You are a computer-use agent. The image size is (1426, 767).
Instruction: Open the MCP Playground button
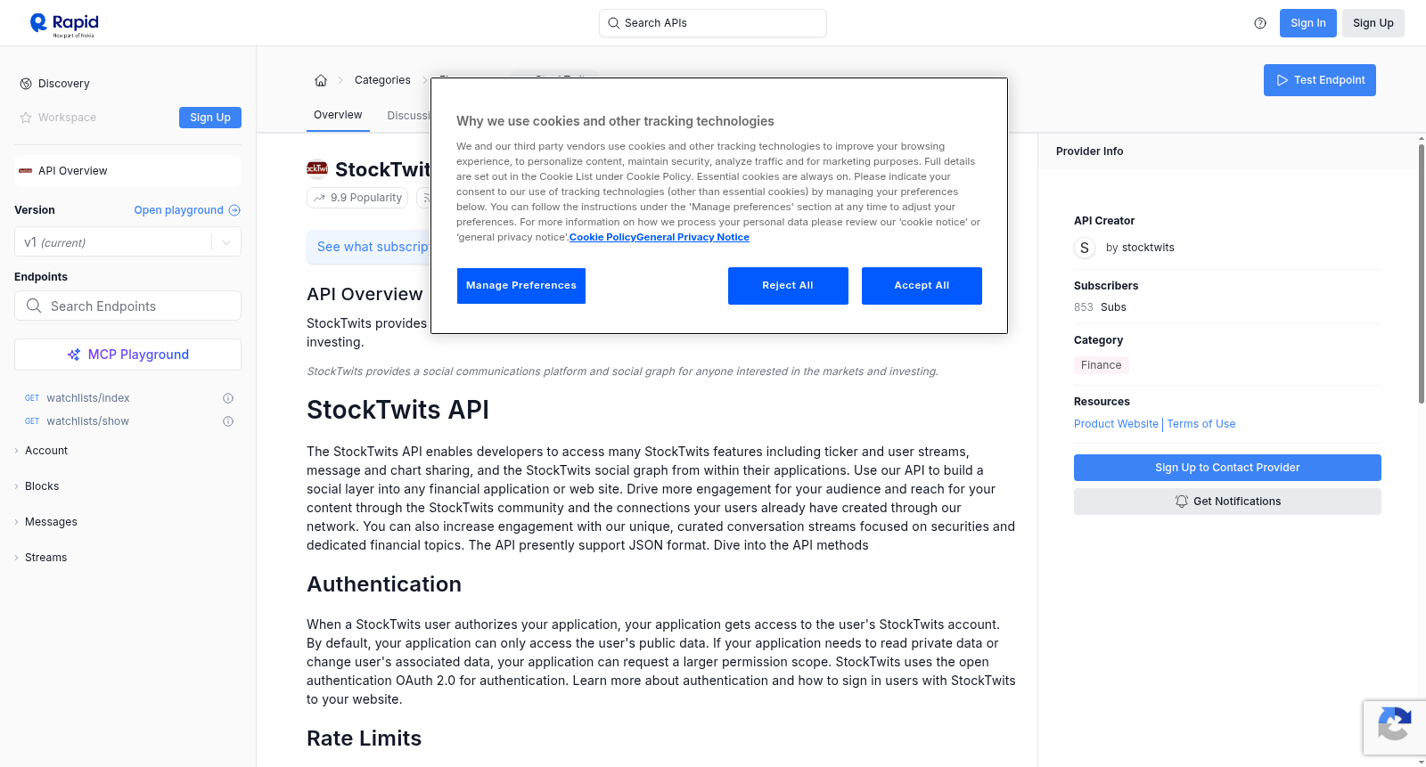pyautogui.click(x=127, y=355)
